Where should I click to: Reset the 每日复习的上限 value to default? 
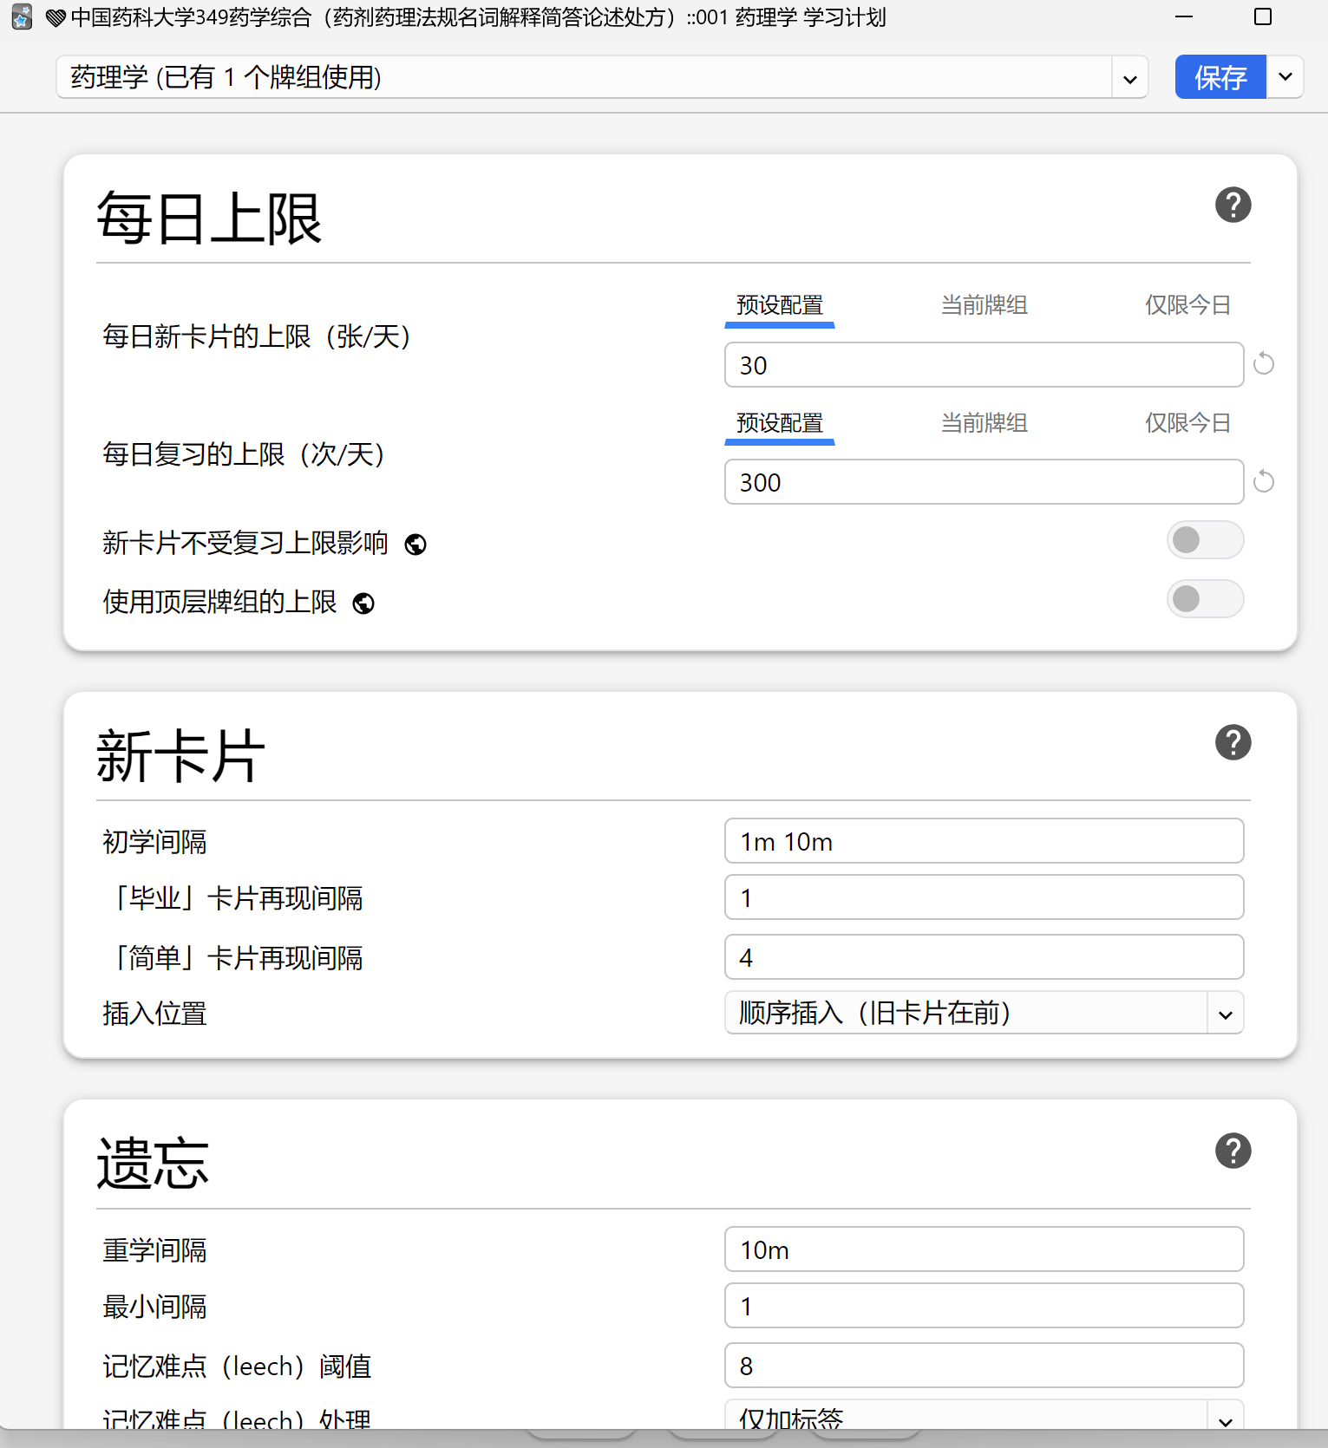click(1264, 481)
